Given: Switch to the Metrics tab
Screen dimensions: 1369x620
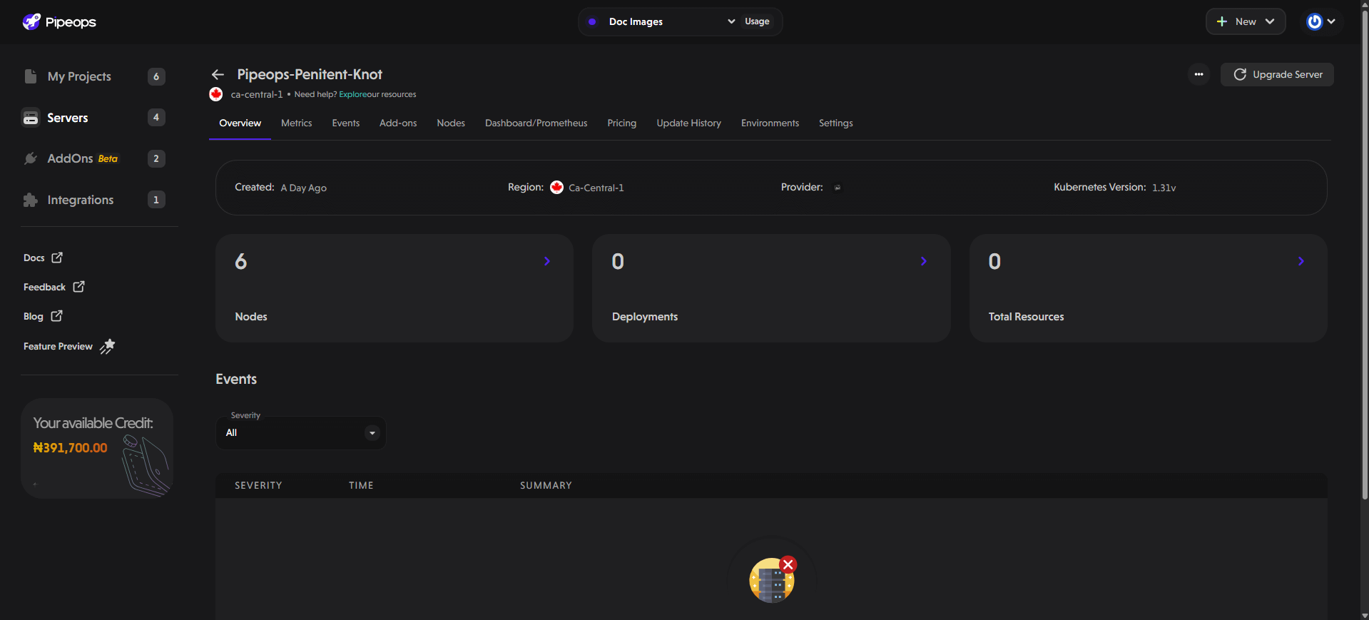Looking at the screenshot, I should point(296,123).
